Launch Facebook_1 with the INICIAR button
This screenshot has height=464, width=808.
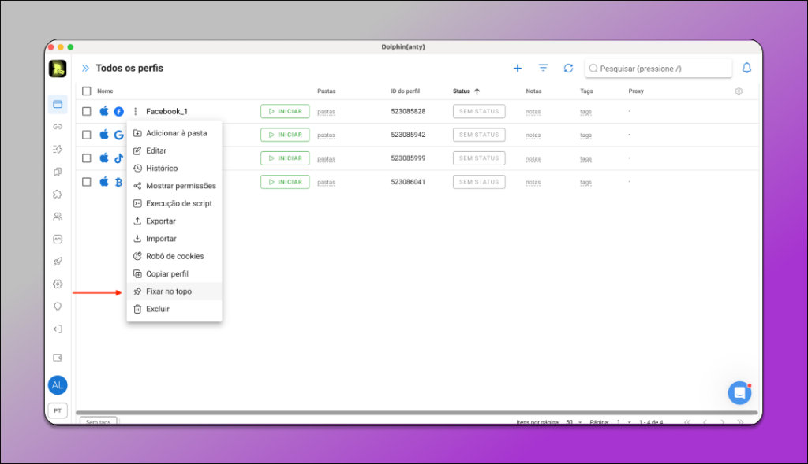[x=285, y=111]
